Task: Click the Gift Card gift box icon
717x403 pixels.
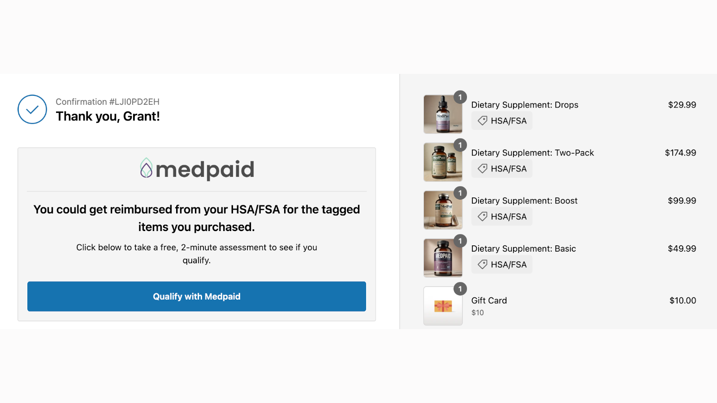Action: (x=443, y=306)
